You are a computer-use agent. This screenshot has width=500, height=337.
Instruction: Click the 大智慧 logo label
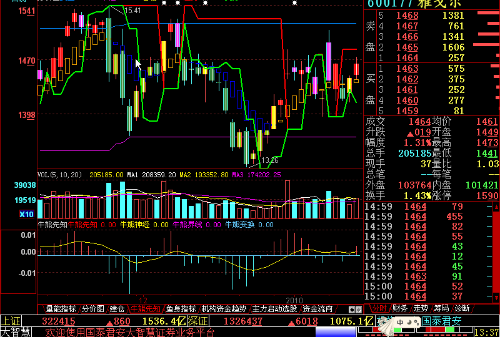[x=17, y=332]
